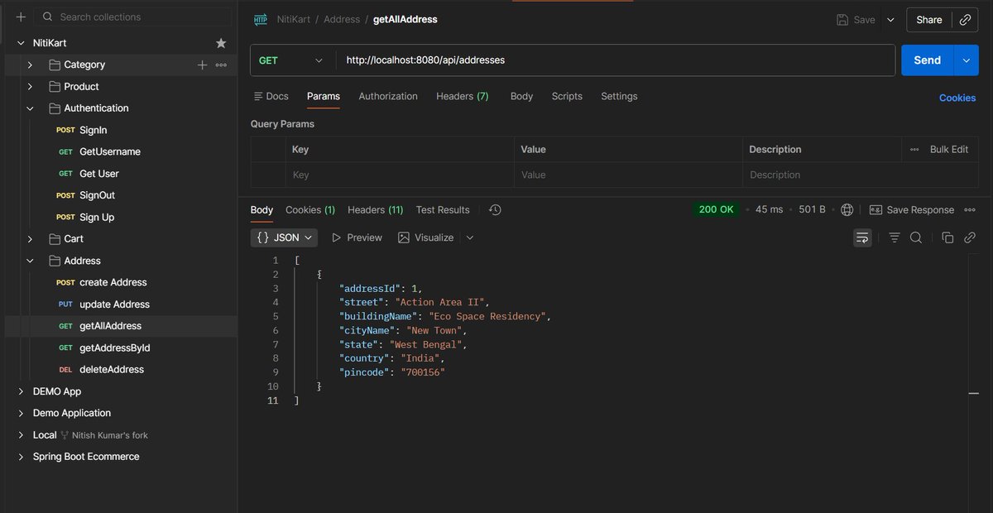Star the NitiKart collection
Screen dimensions: 993x513
pos(221,43)
